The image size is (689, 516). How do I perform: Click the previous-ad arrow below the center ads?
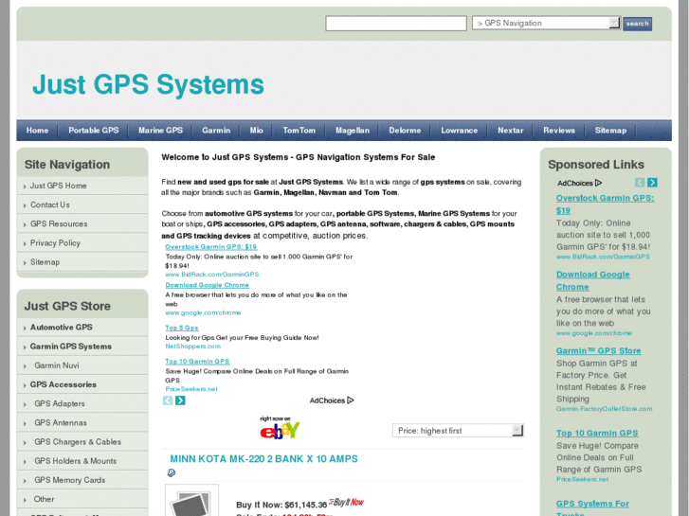pyautogui.click(x=168, y=400)
